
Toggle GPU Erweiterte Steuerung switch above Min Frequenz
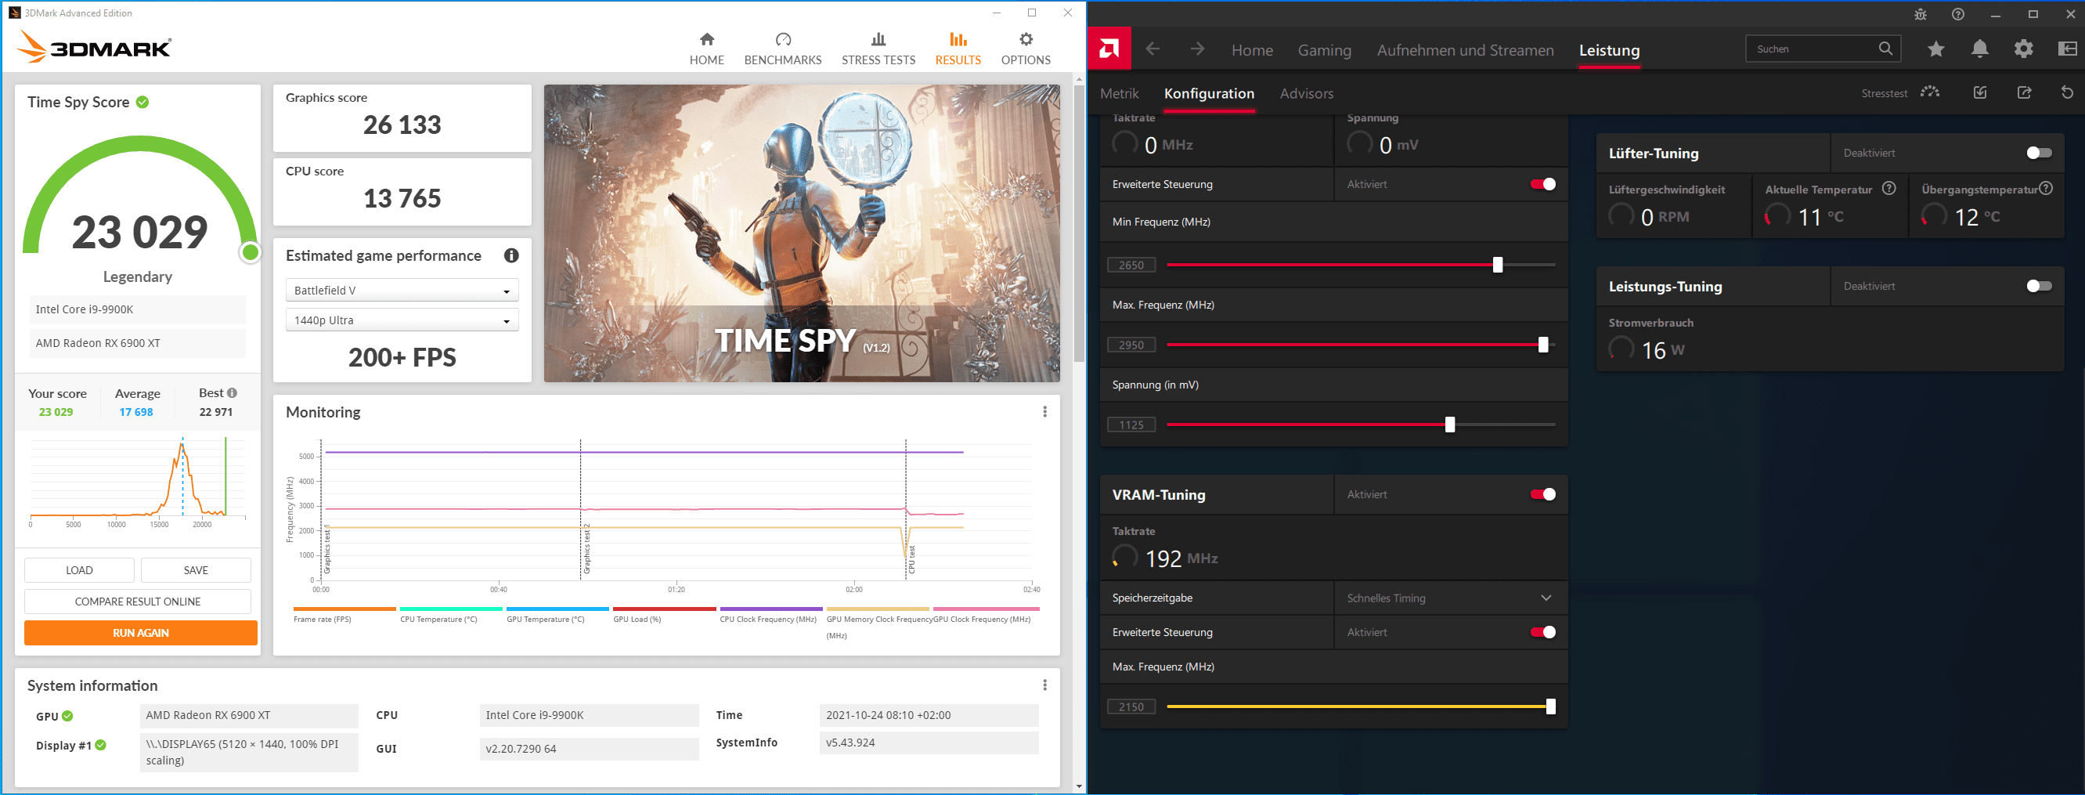pos(1542,185)
